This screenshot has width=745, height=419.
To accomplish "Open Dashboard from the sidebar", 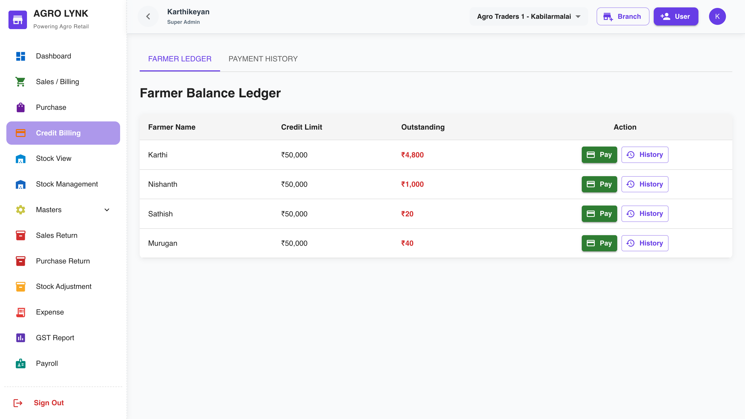I will [63, 56].
